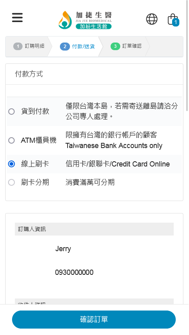
Task: Open the language globe selector
Action: (152, 19)
